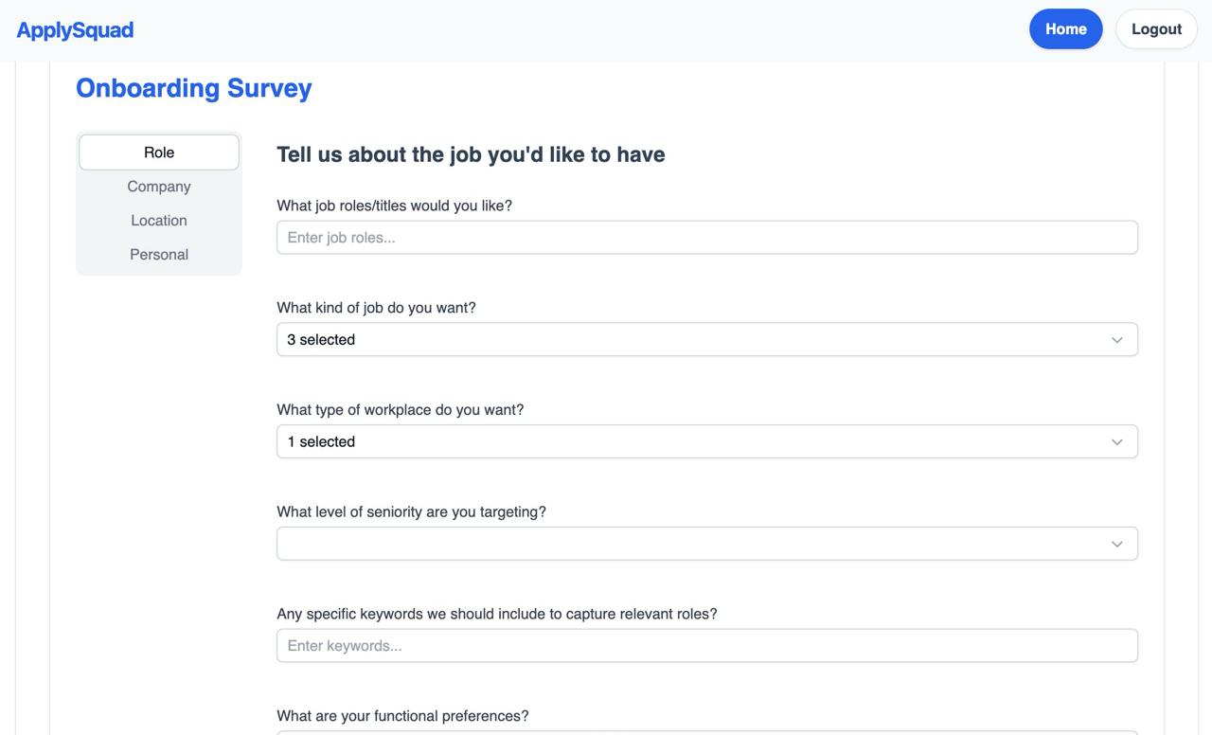Click the "What level of seniority" question label
This screenshot has height=735, width=1212.
click(411, 512)
